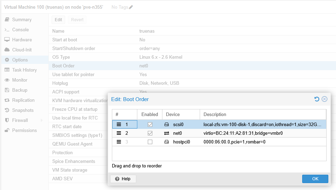This screenshot has height=190, width=336.
Task: Expand the Firewall submenu arrow
Action: tap(41, 121)
